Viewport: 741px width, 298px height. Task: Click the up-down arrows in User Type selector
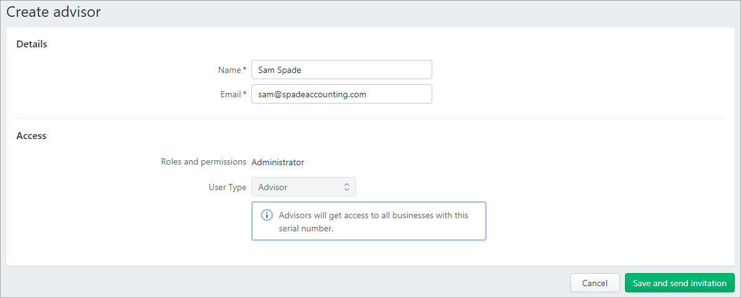point(346,187)
